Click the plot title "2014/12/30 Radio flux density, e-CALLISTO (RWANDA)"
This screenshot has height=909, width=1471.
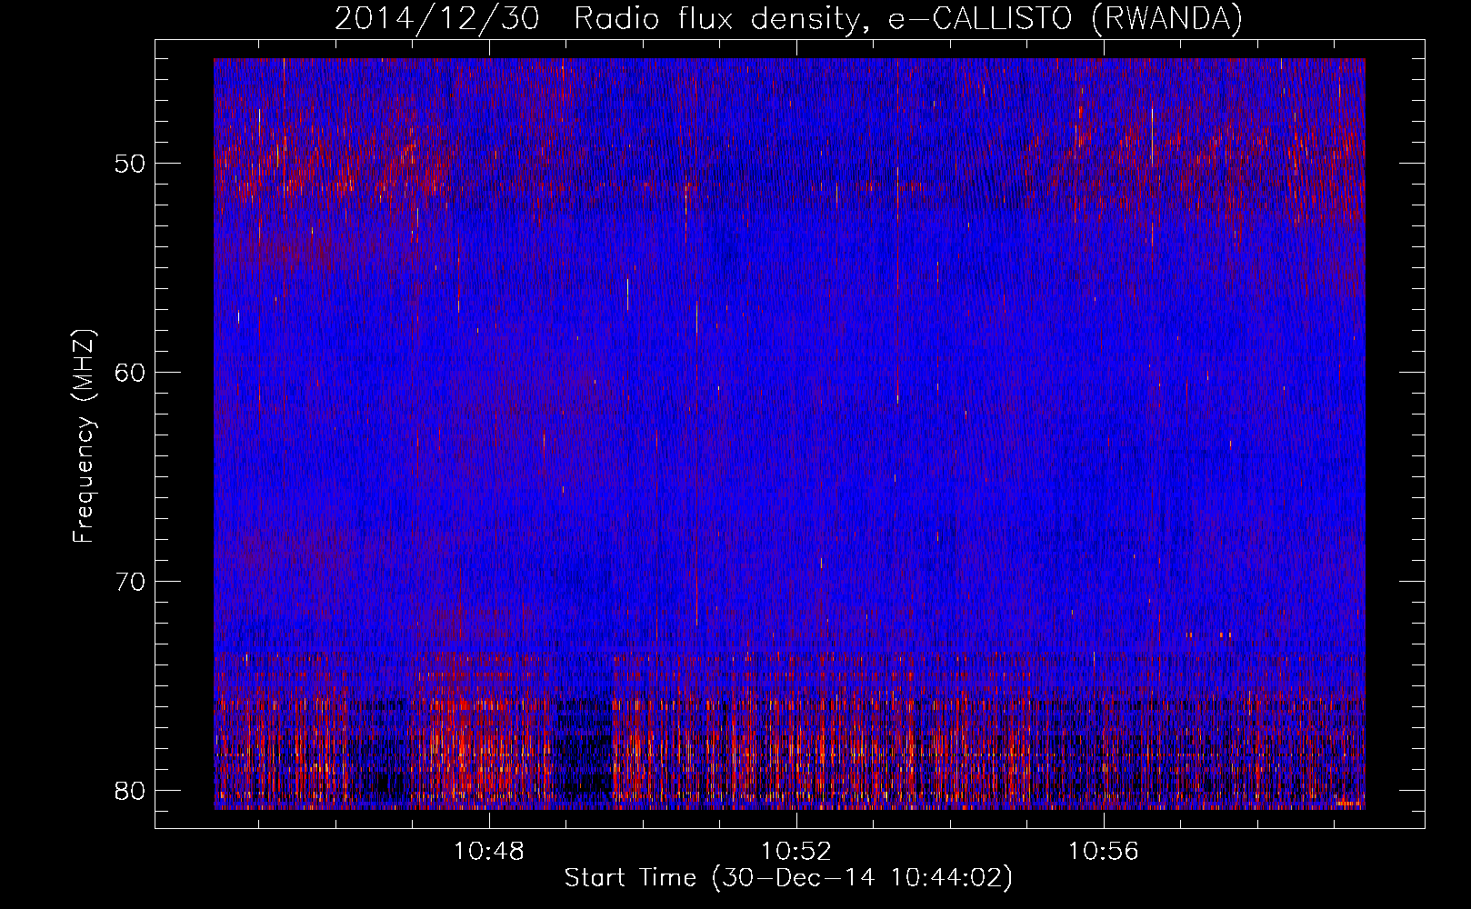pos(788,19)
